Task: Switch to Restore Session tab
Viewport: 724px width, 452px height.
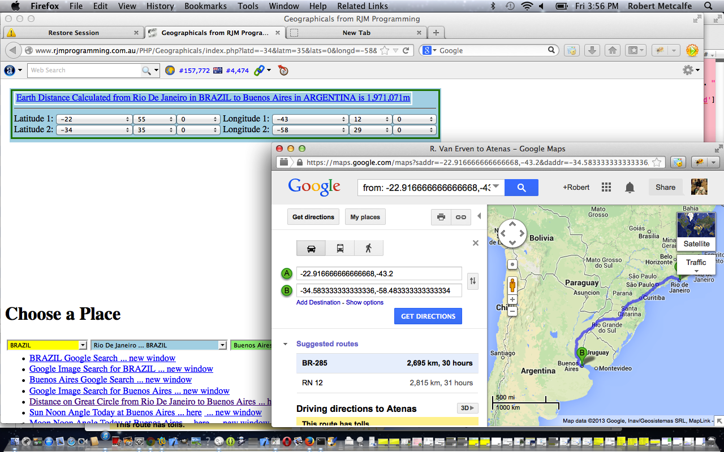Action: pos(73,33)
